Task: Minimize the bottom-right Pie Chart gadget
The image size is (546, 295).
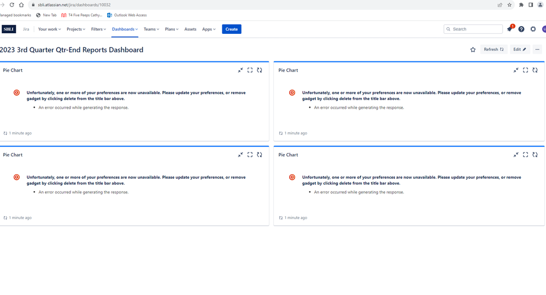Action: [x=516, y=155]
